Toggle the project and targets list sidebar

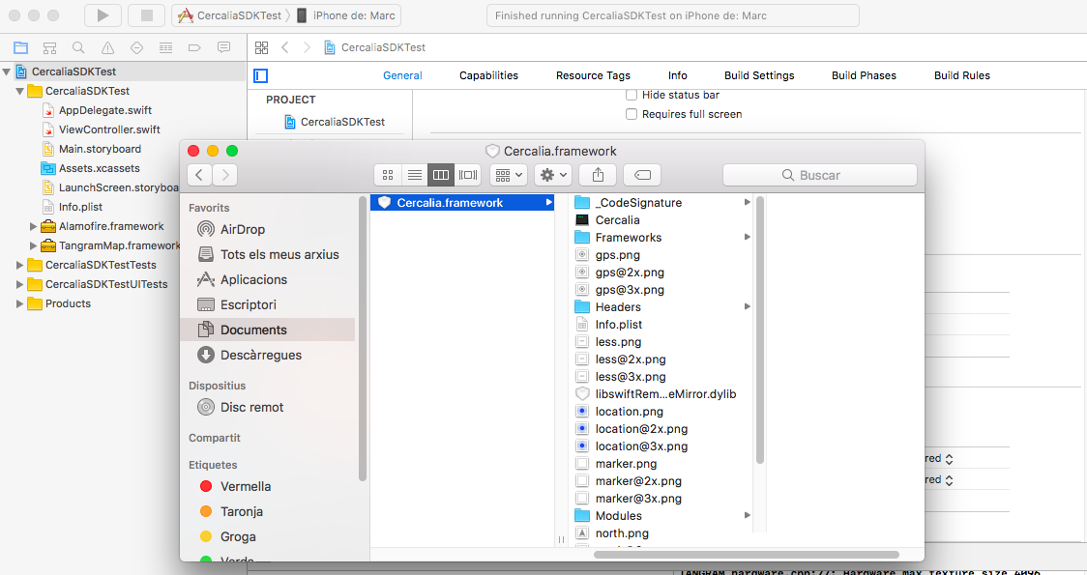click(x=261, y=75)
